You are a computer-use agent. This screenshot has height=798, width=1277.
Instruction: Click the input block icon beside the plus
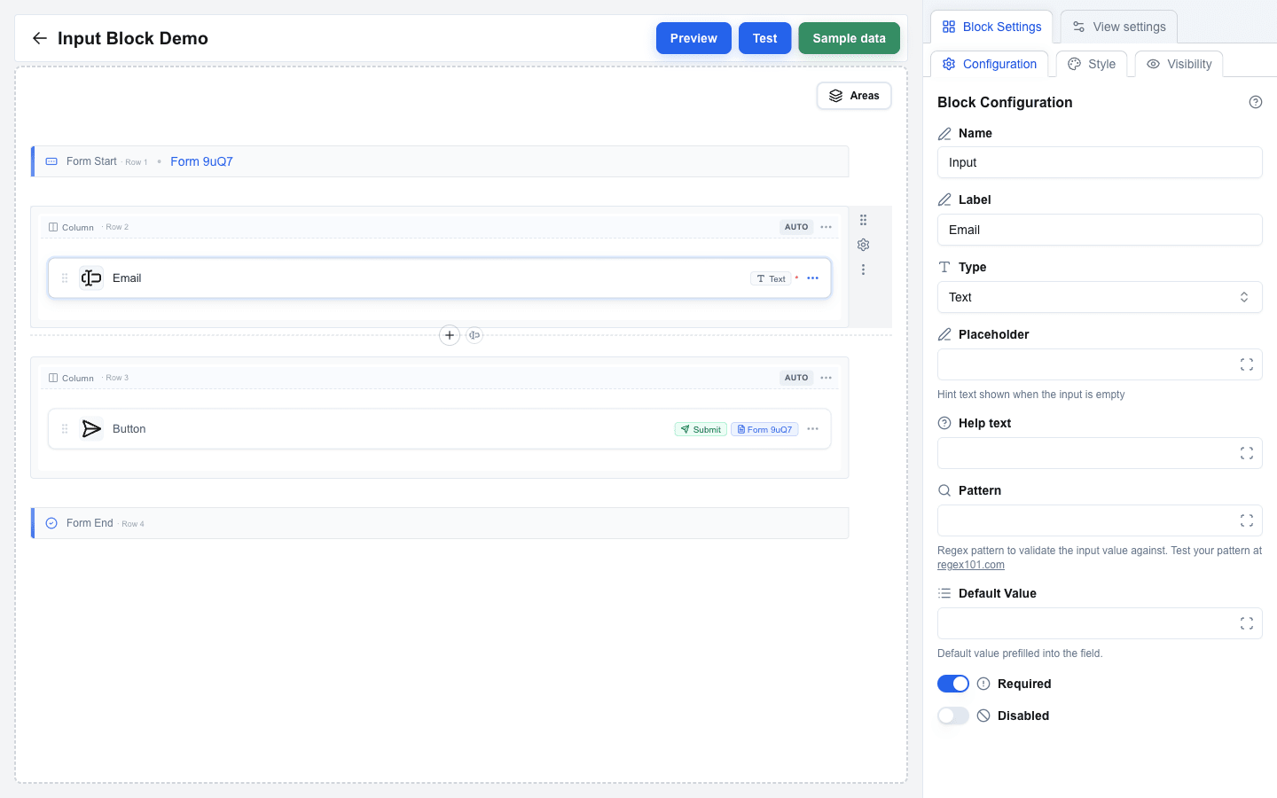pyautogui.click(x=474, y=335)
